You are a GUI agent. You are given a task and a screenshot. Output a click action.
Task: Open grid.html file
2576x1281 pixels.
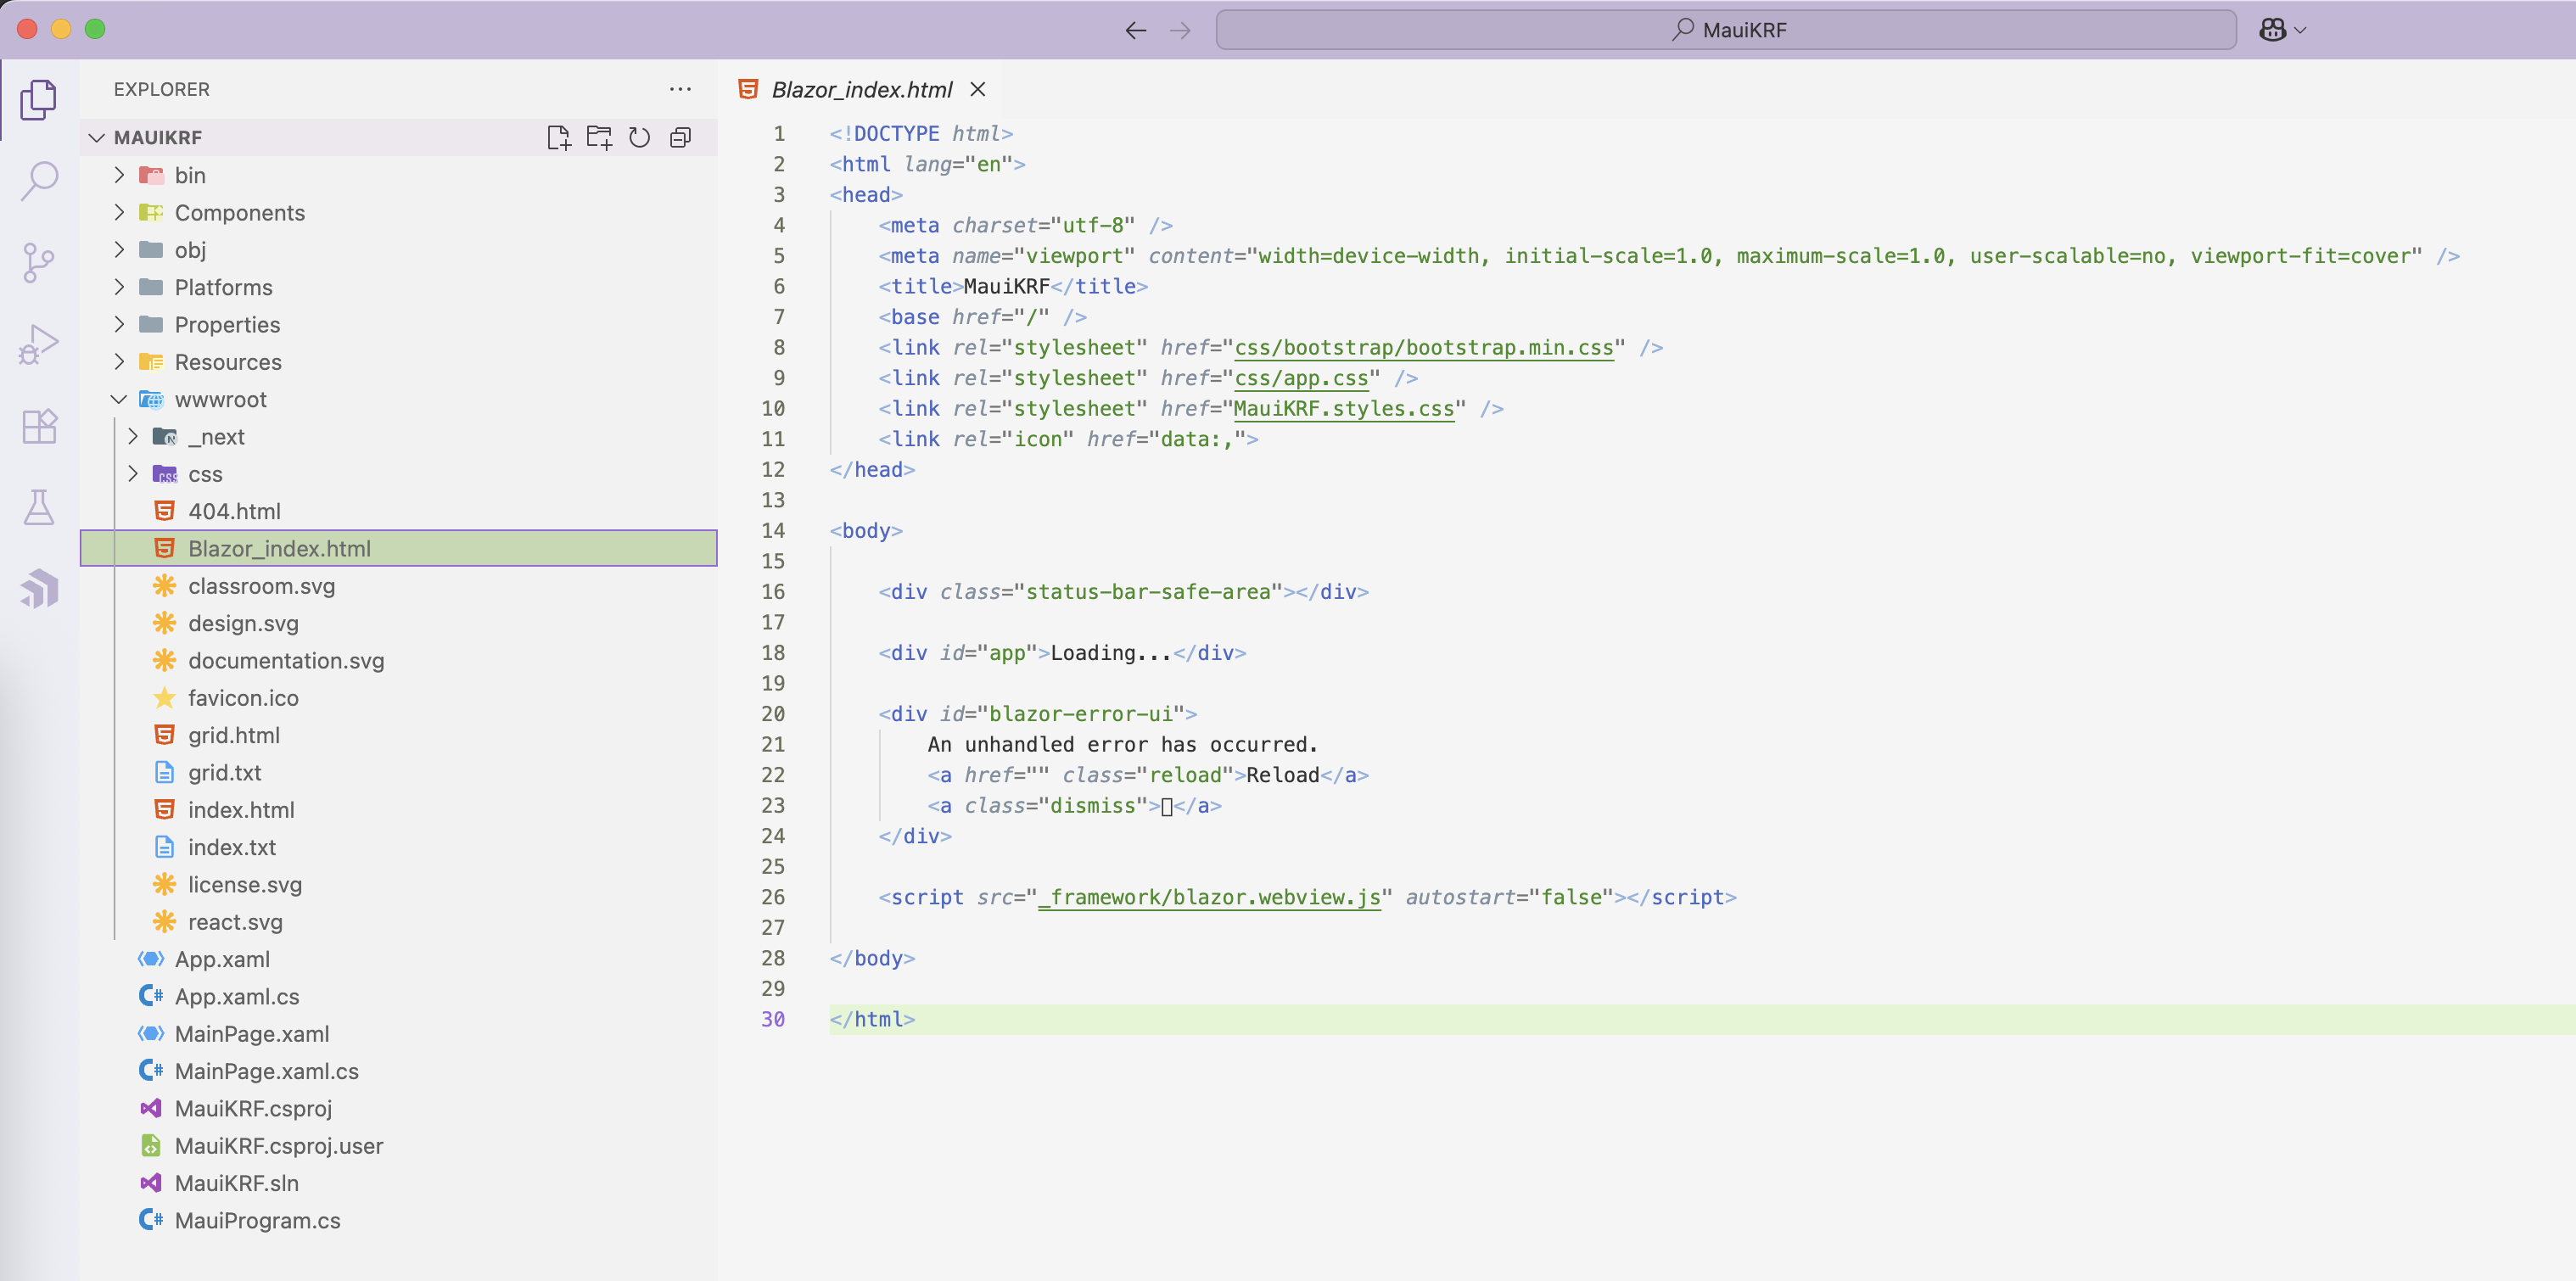399,735
